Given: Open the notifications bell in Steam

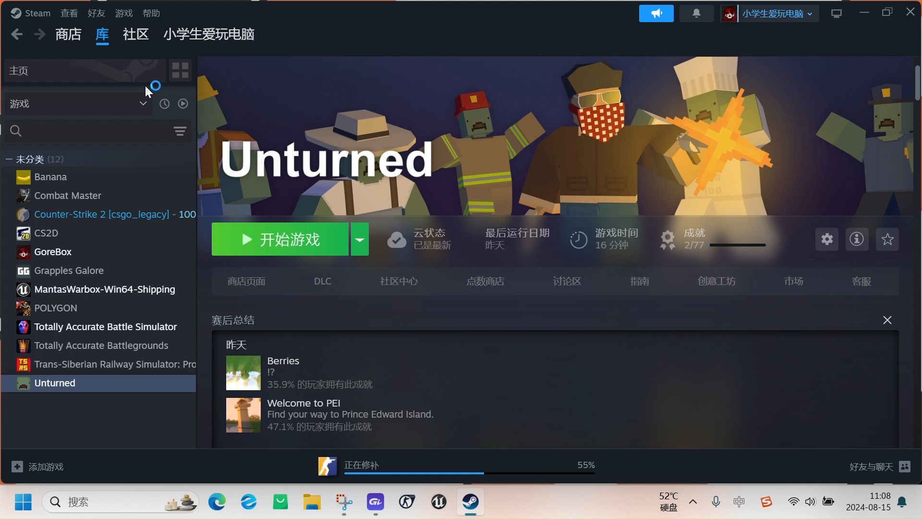Looking at the screenshot, I should click(x=696, y=13).
